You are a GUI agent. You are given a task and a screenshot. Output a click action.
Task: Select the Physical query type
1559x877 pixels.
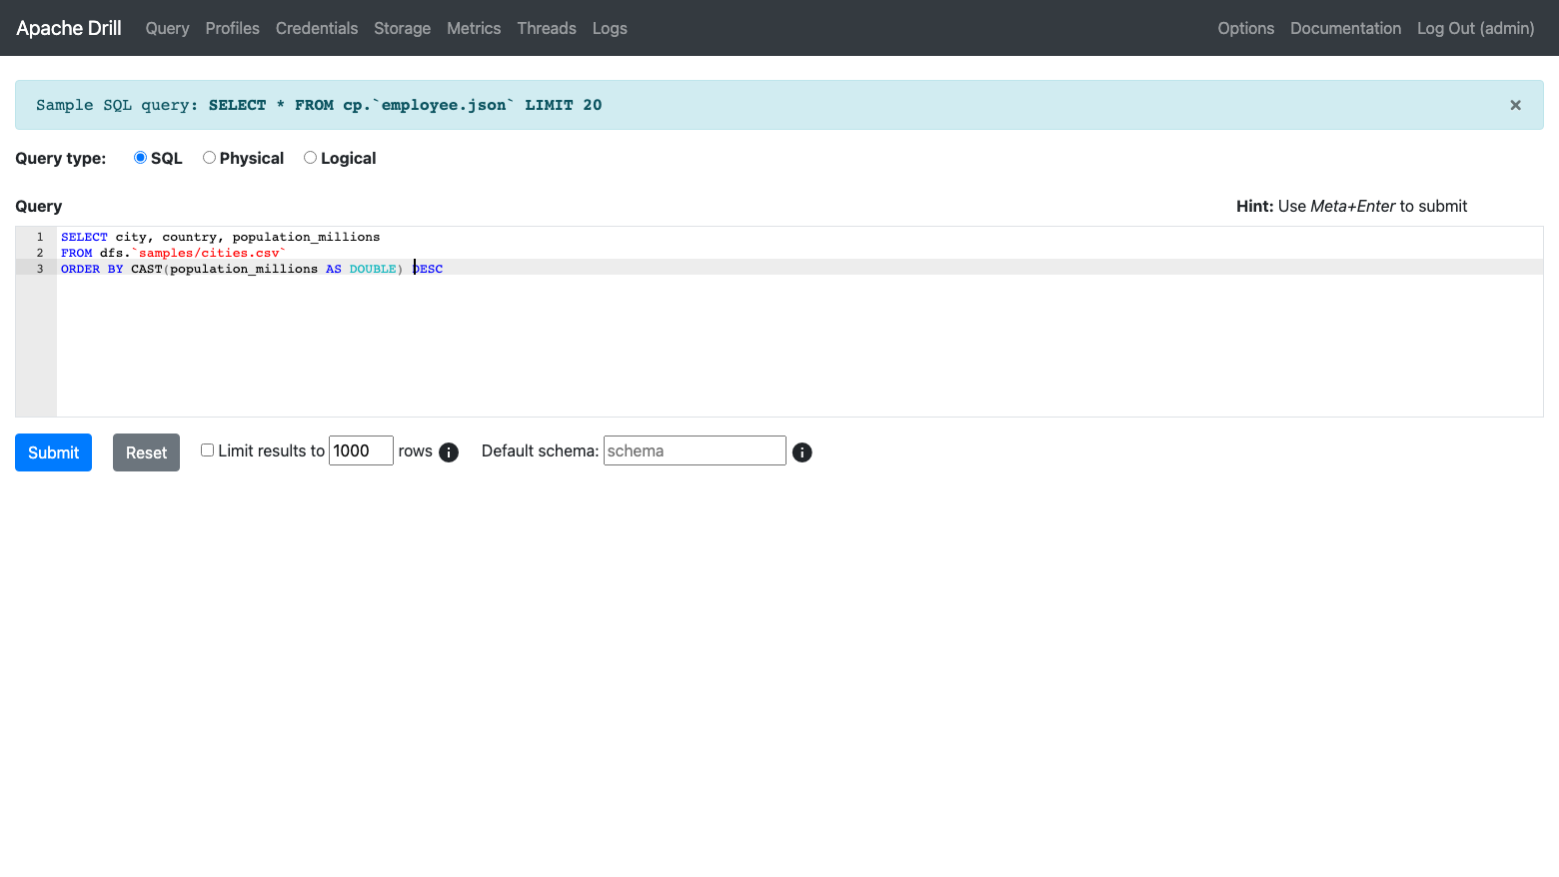[x=209, y=158]
